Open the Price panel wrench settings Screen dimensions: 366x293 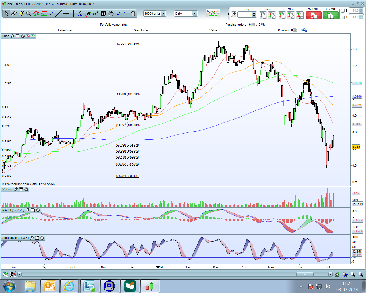[12, 36]
